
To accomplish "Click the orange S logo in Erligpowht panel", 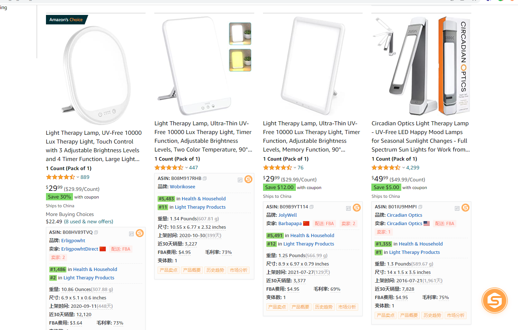I will tap(140, 233).
